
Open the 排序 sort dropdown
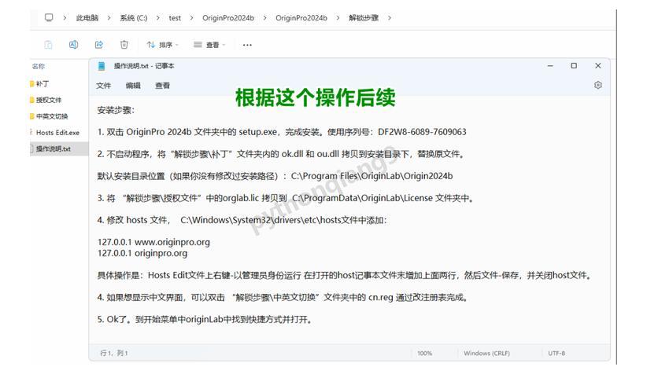pyautogui.click(x=163, y=45)
